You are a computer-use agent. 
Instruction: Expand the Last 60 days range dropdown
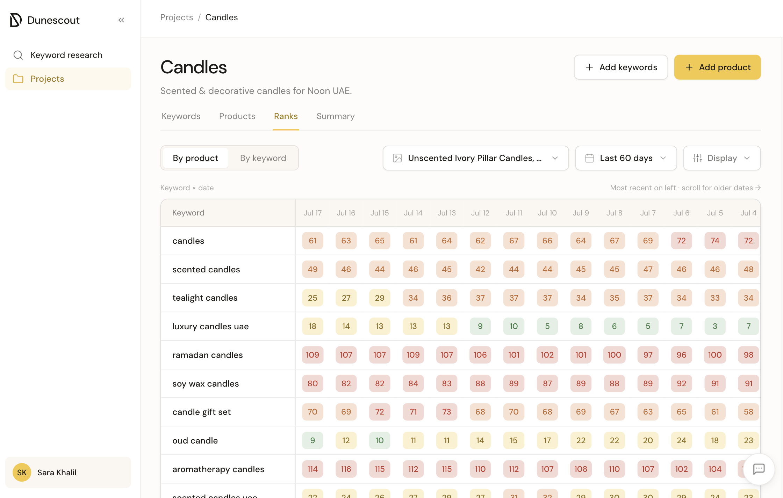click(626, 158)
